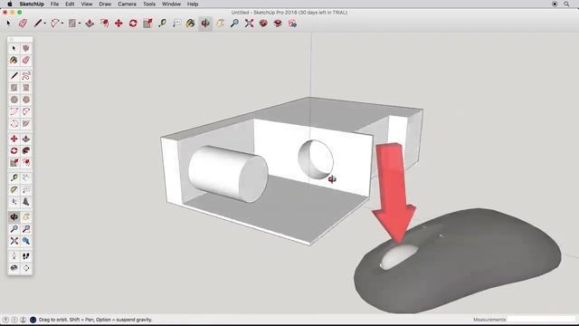Open the Window menu
The height and width of the screenshot is (326, 579).
[x=171, y=4]
